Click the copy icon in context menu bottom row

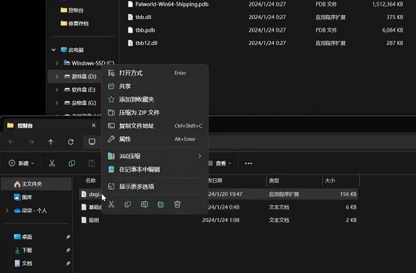tap(128, 204)
